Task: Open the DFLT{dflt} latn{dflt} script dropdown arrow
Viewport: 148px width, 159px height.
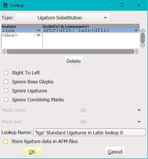Action: [136, 30]
